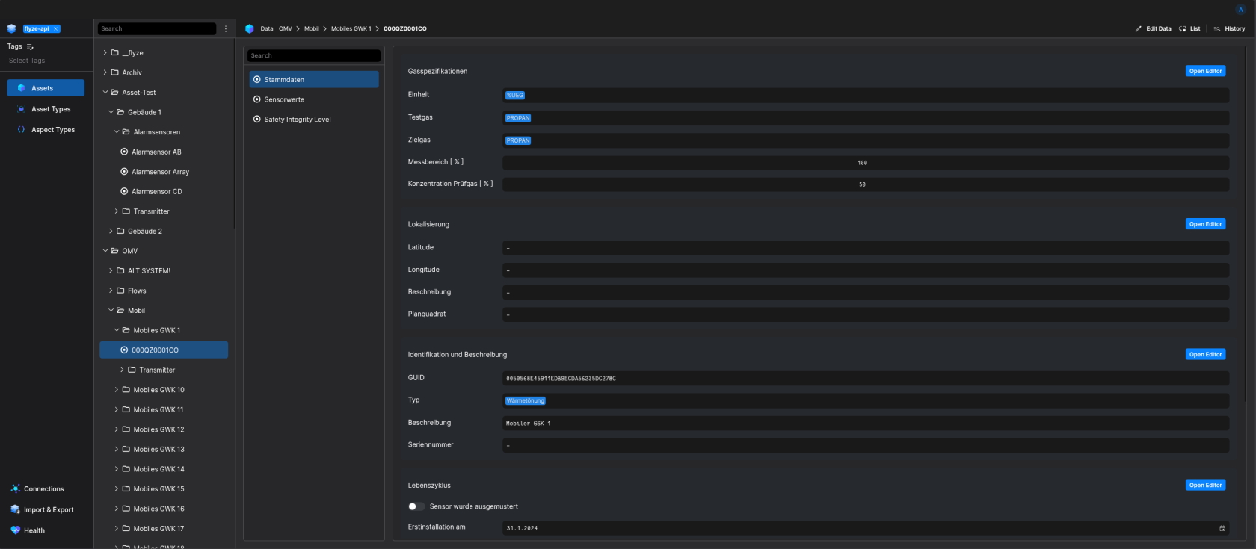This screenshot has height=549, width=1256.
Task: Click the Health heart icon
Action: pos(16,530)
